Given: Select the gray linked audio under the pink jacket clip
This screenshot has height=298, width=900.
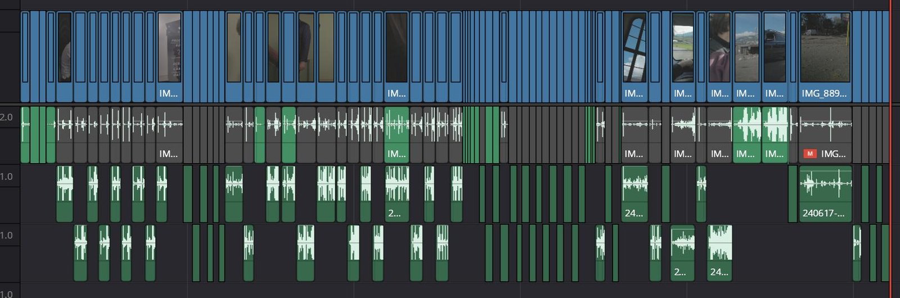Looking at the screenshot, I should pos(719,135).
